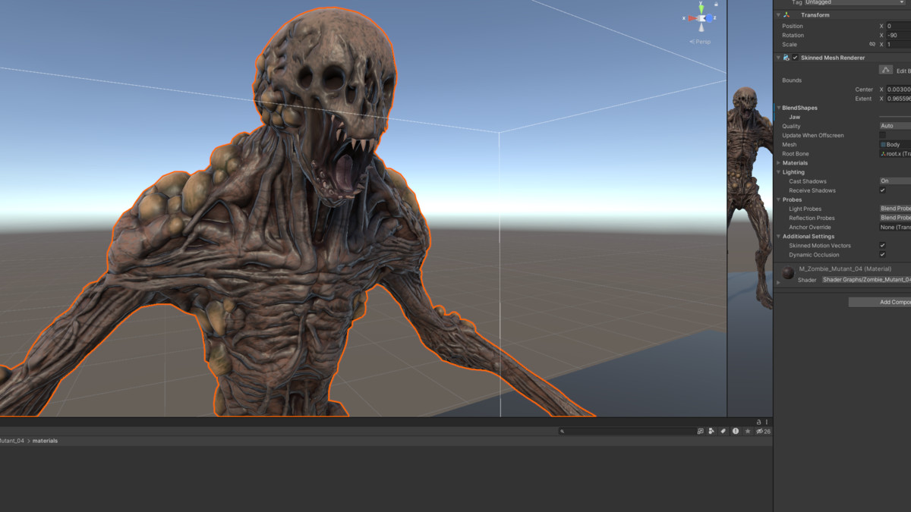Click the Project panel lock icon
The height and width of the screenshot is (512, 911).
click(x=759, y=422)
